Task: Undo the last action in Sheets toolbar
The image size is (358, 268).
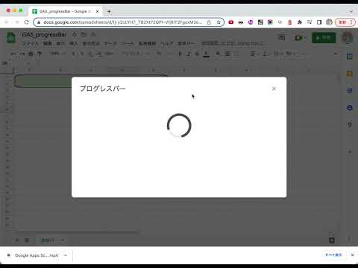Action: point(13,54)
